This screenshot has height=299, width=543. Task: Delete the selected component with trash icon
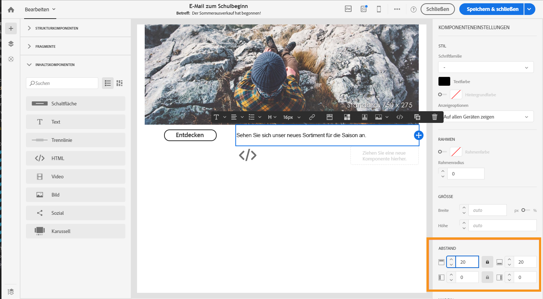434,117
